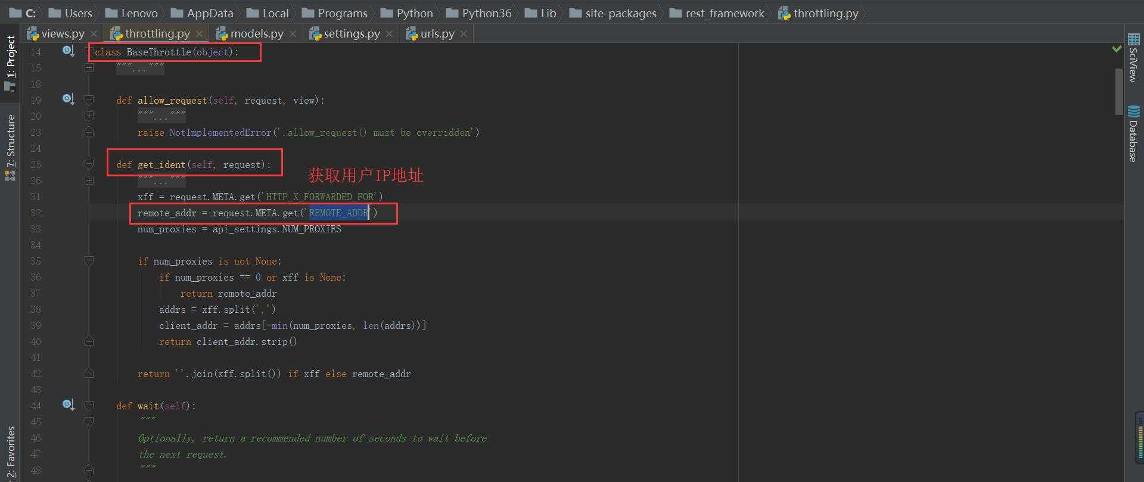
Task: Click line number 25 in the gutter
Action: [x=36, y=164]
